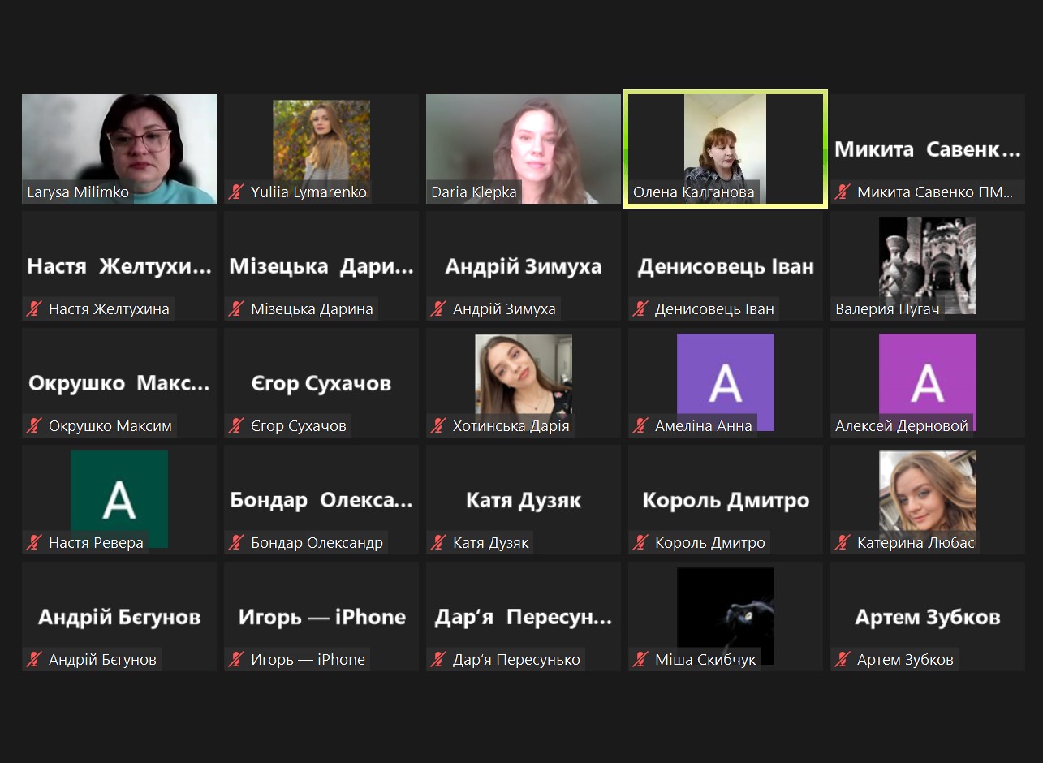1043x763 pixels.
Task: Click muted mic icon beside Король Дмитро label
Action: point(640,542)
